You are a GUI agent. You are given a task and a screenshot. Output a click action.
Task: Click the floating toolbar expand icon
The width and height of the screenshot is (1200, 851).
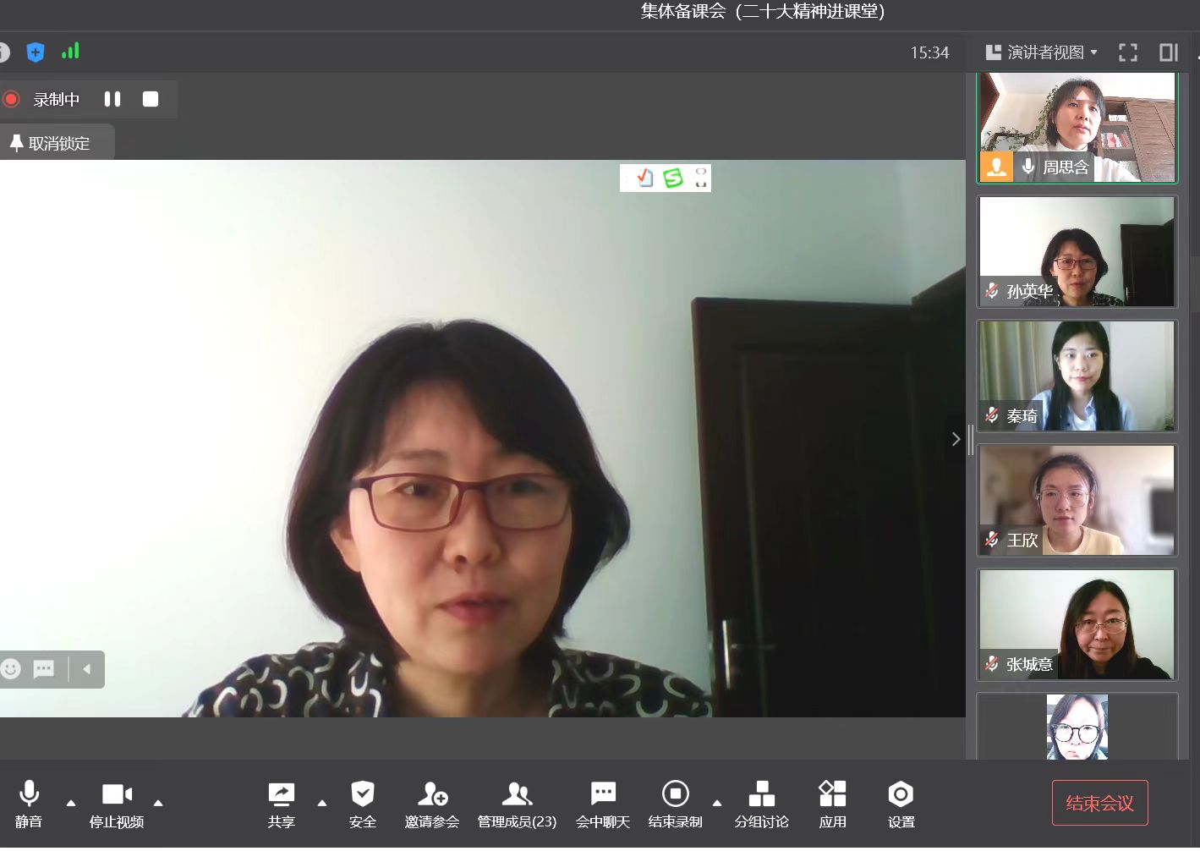tap(700, 178)
